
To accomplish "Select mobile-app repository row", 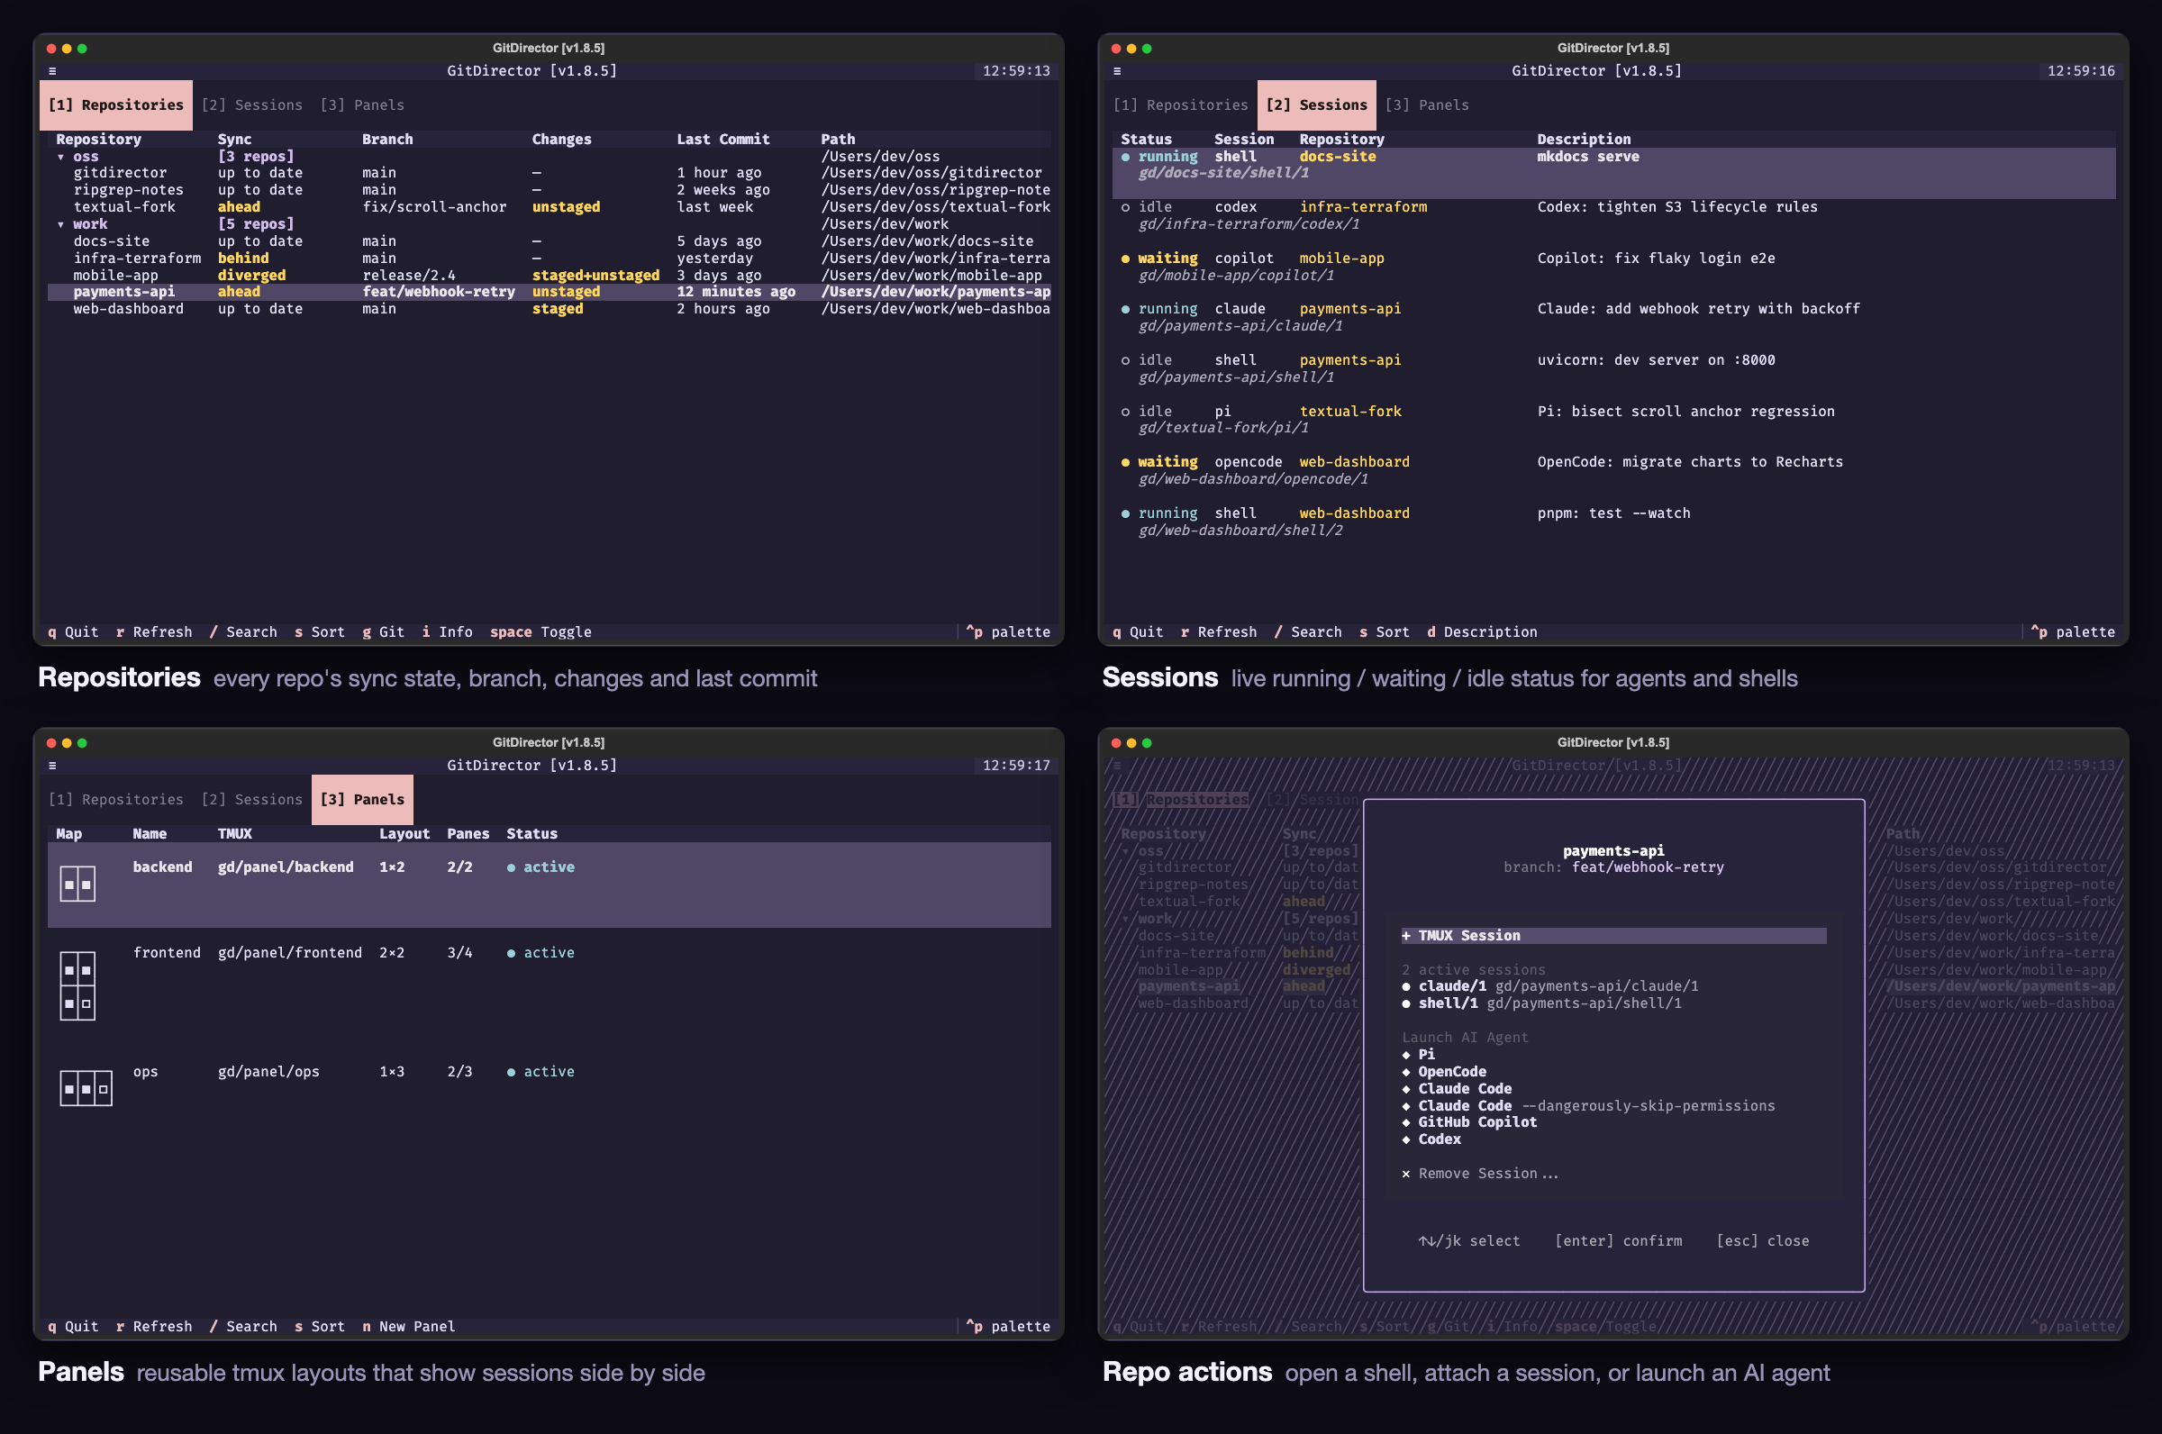I will 549,276.
